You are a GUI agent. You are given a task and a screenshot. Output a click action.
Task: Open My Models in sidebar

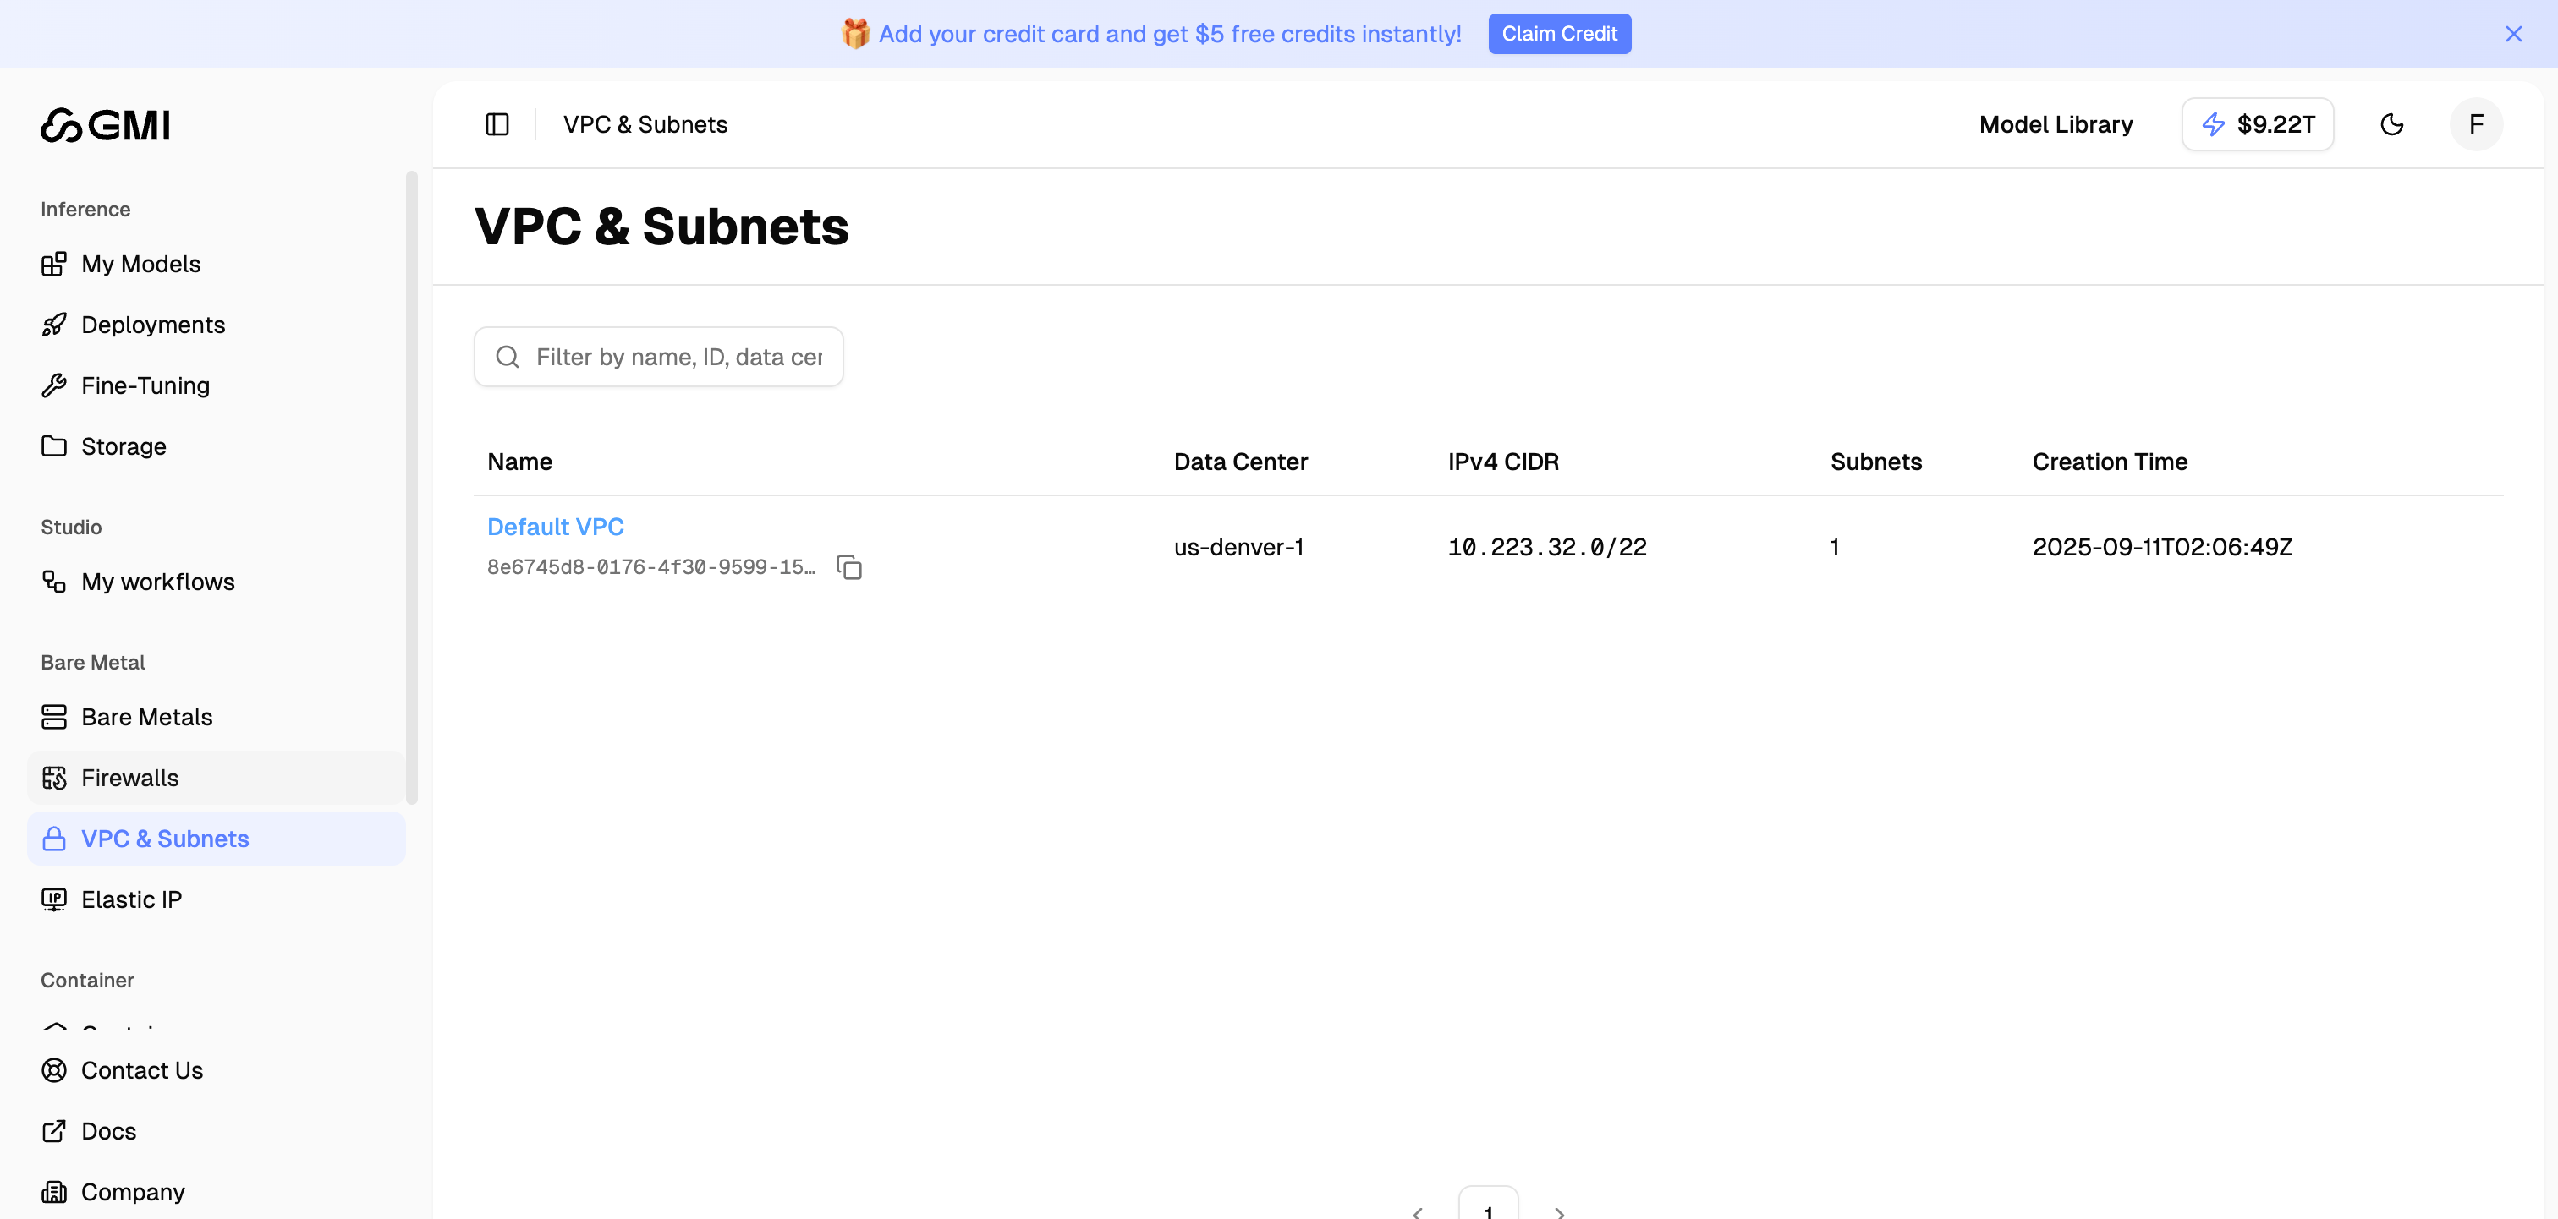coord(140,264)
